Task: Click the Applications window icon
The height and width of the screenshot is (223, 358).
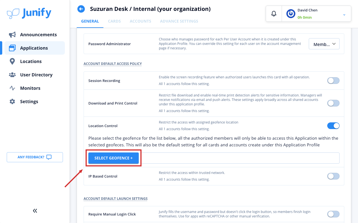Action: [x=12, y=48]
